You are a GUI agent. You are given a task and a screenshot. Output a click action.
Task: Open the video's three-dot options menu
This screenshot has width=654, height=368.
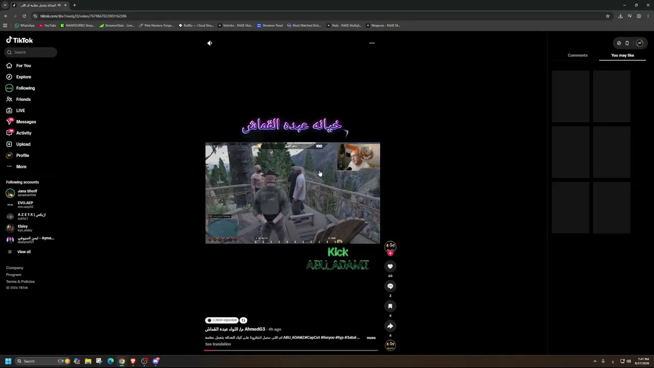pyautogui.click(x=372, y=43)
